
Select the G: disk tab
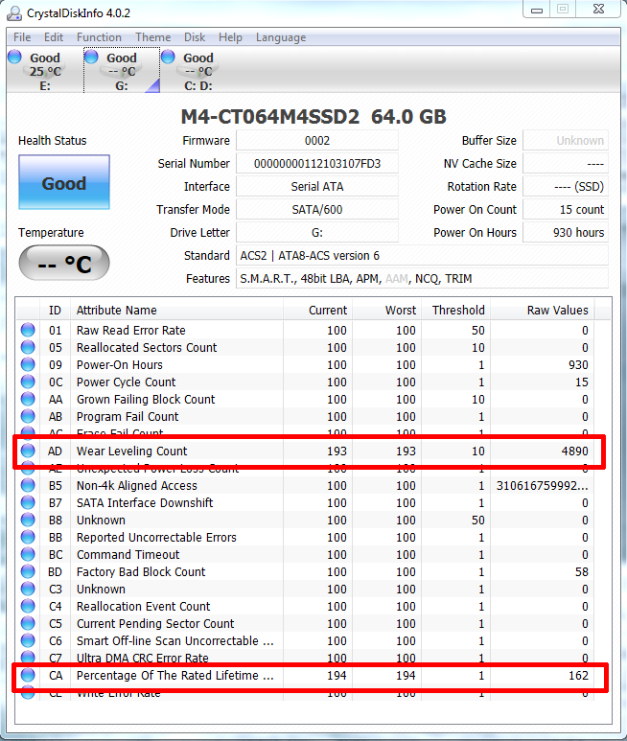pos(122,70)
